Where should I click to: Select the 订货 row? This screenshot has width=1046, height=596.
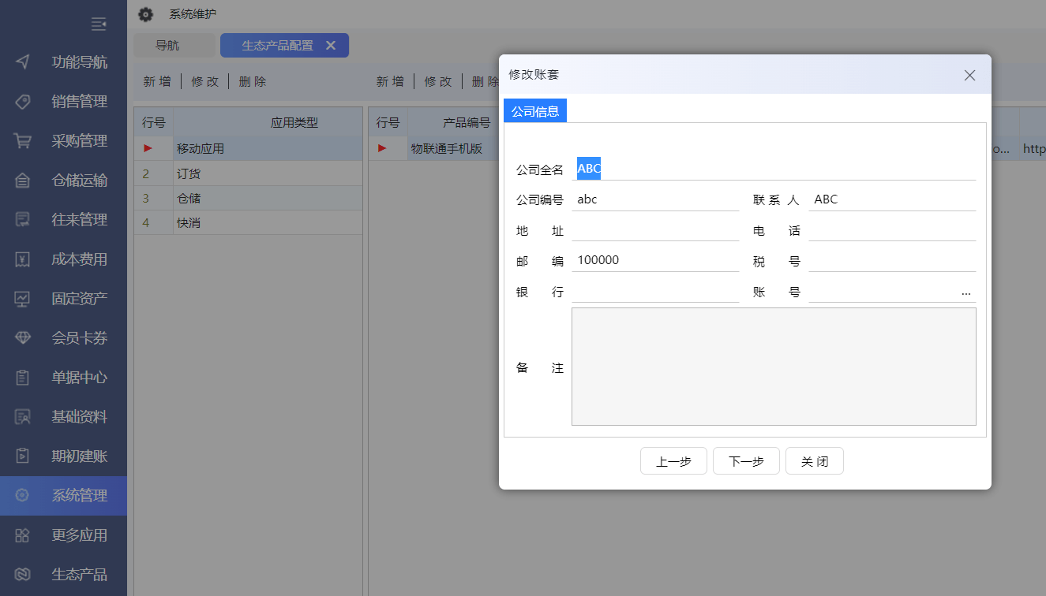click(249, 173)
